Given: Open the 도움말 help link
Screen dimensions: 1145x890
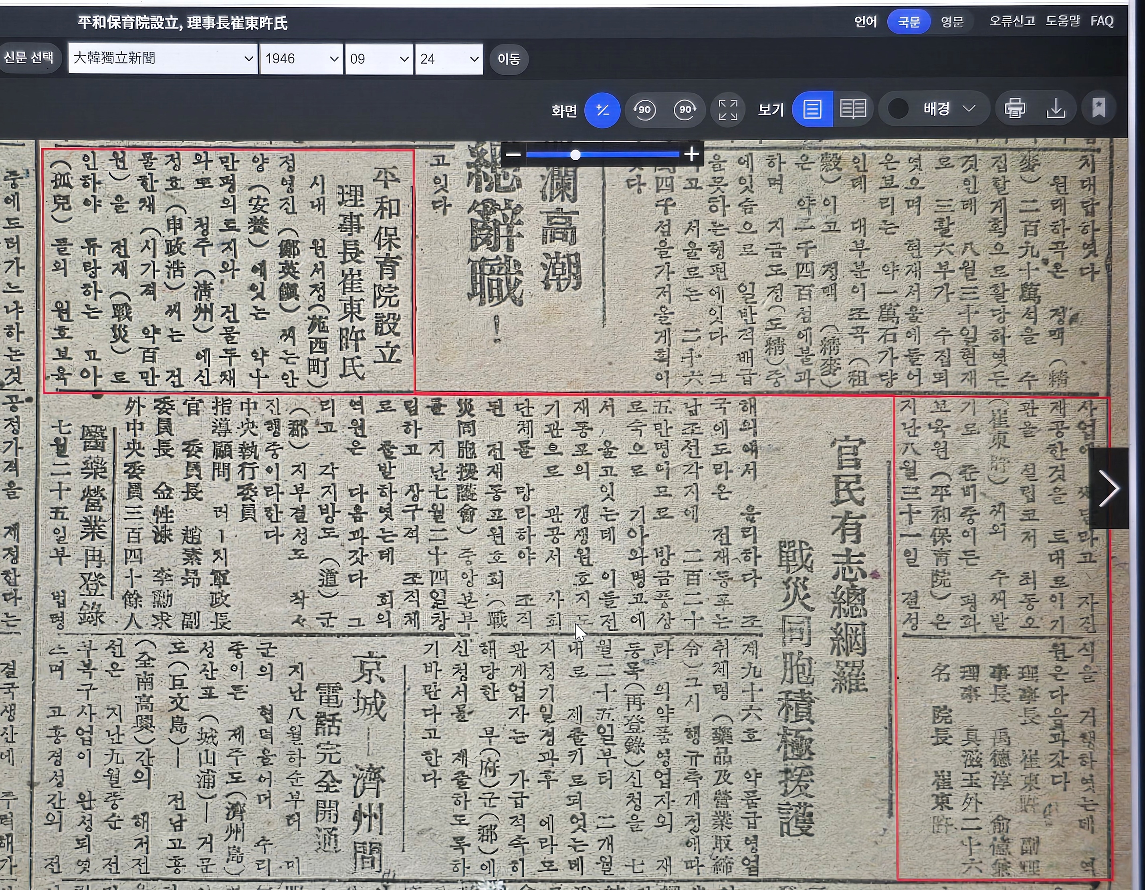Looking at the screenshot, I should click(1063, 22).
